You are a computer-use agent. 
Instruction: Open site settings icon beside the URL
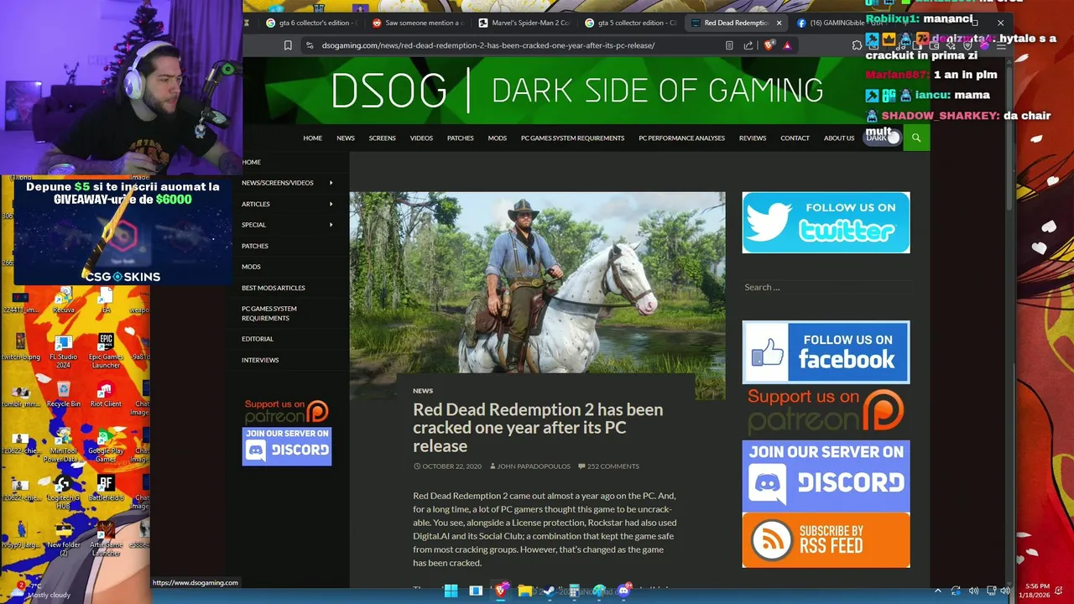[x=310, y=45]
